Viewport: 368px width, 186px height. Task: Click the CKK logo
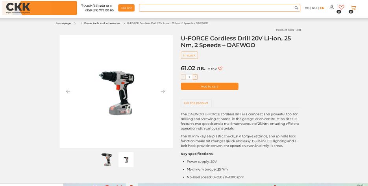pos(40,8)
